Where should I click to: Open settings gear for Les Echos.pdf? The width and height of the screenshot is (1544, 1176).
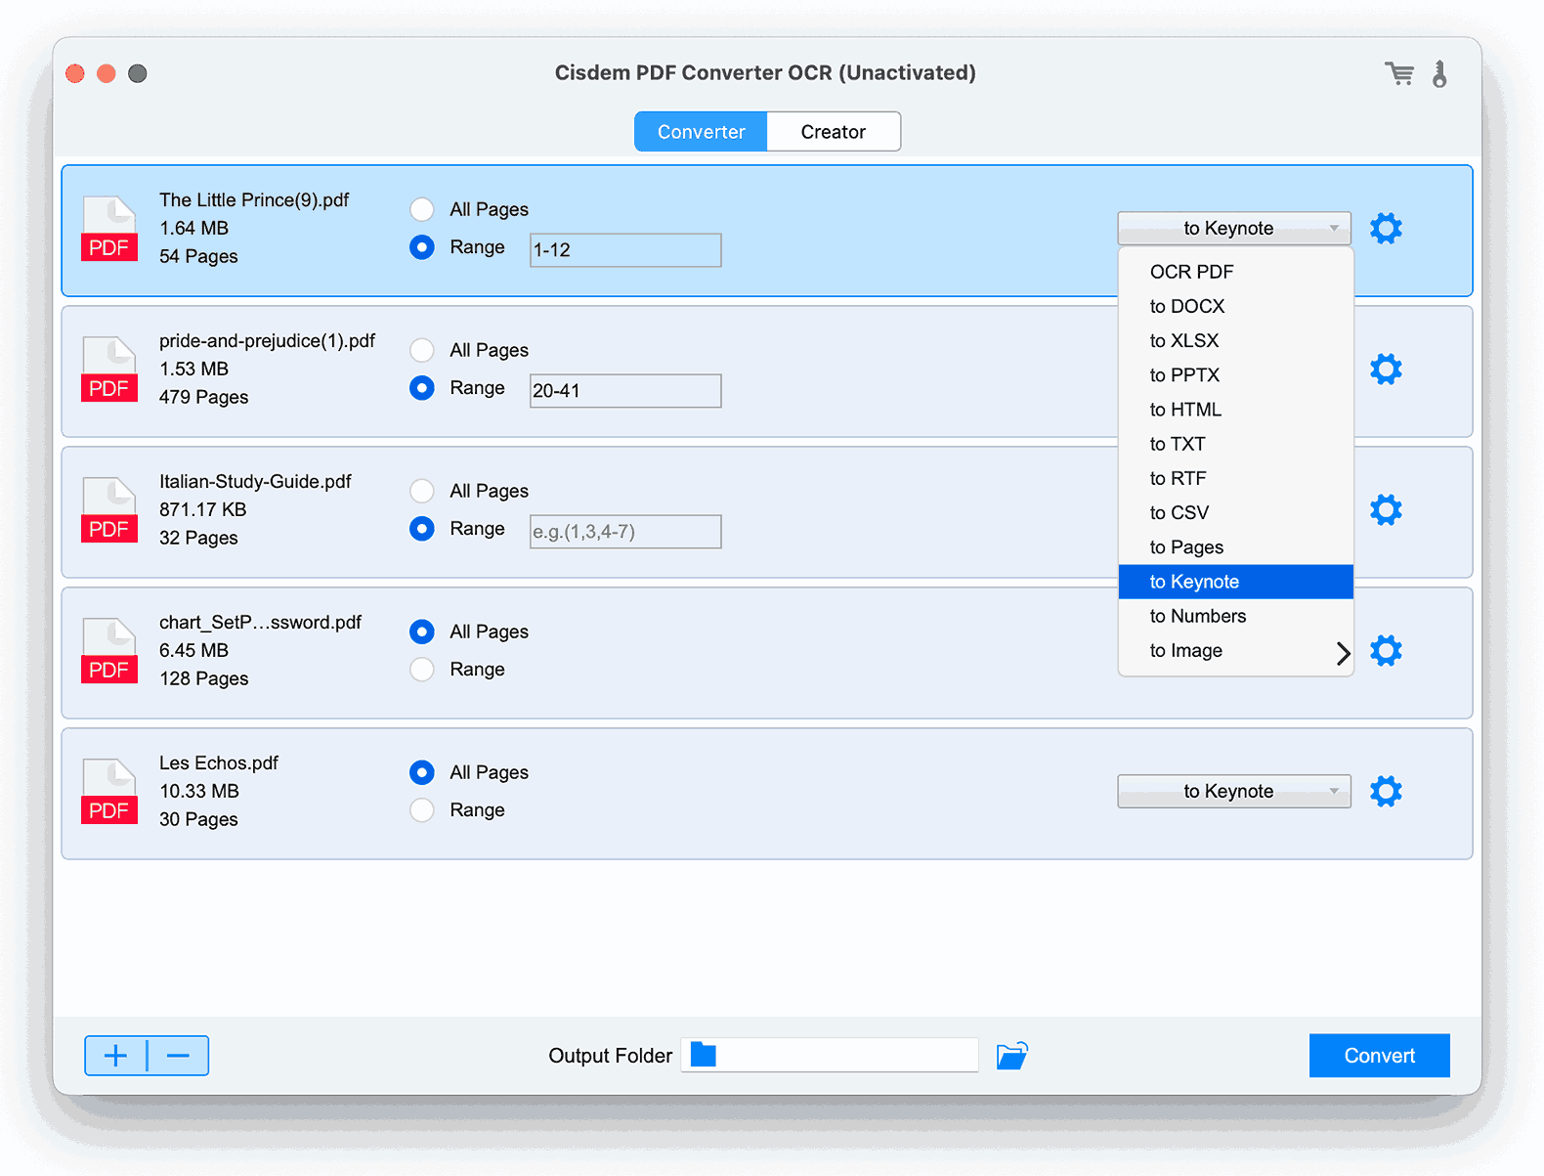click(1386, 792)
